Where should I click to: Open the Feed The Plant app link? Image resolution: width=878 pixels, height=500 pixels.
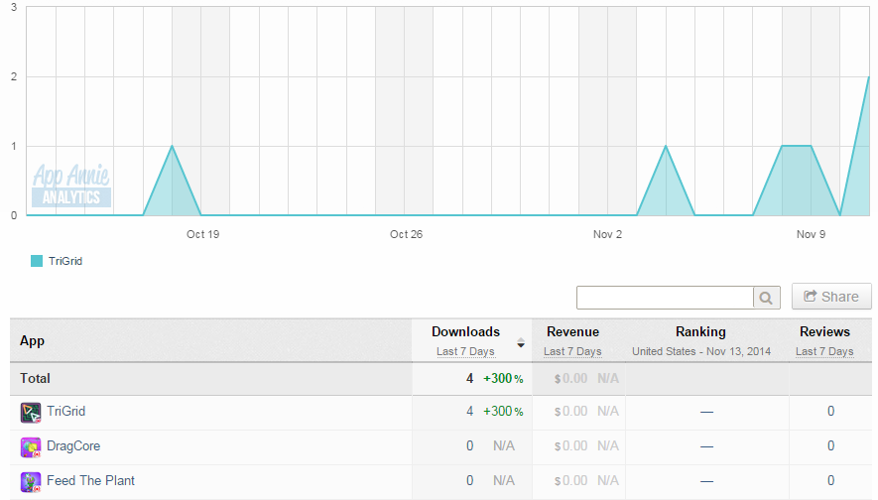point(90,480)
